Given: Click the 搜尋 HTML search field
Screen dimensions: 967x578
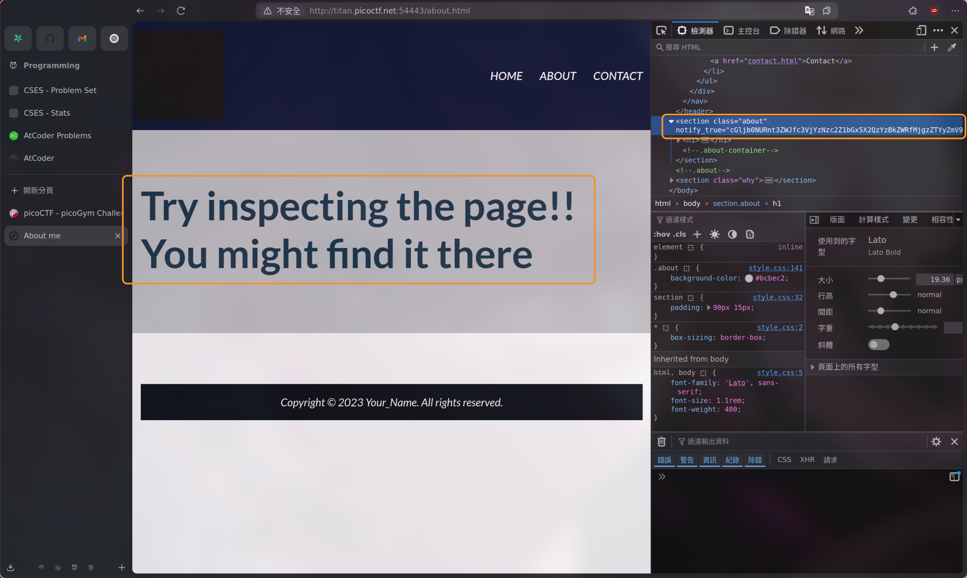Looking at the screenshot, I should click(x=788, y=47).
